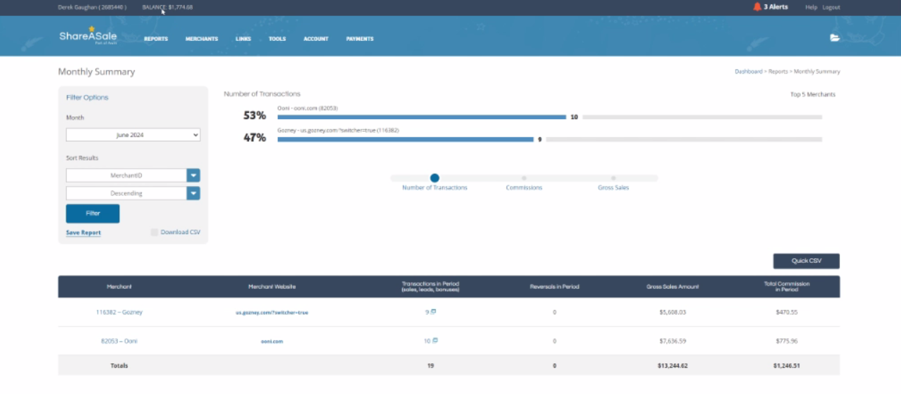
Task: Click Gozney commission $470.55
Action: point(787,312)
